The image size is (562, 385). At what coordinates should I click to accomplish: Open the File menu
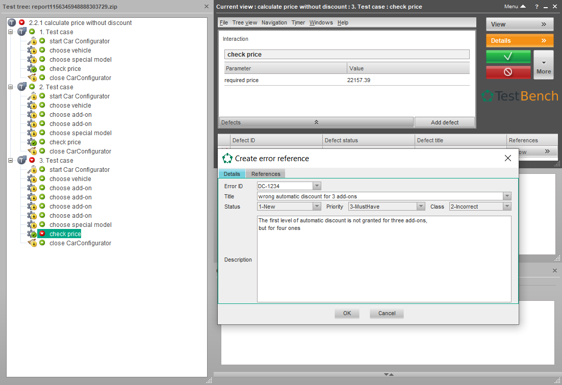click(x=224, y=22)
